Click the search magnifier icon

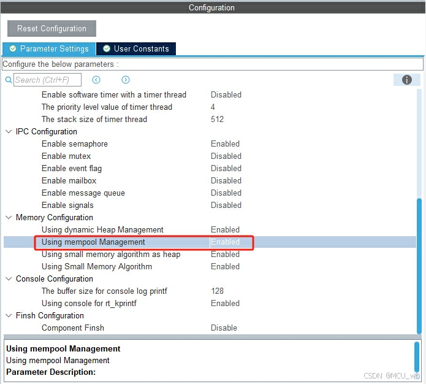[9, 80]
